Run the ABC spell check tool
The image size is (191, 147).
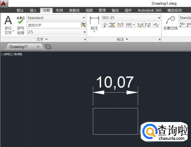[21, 20]
